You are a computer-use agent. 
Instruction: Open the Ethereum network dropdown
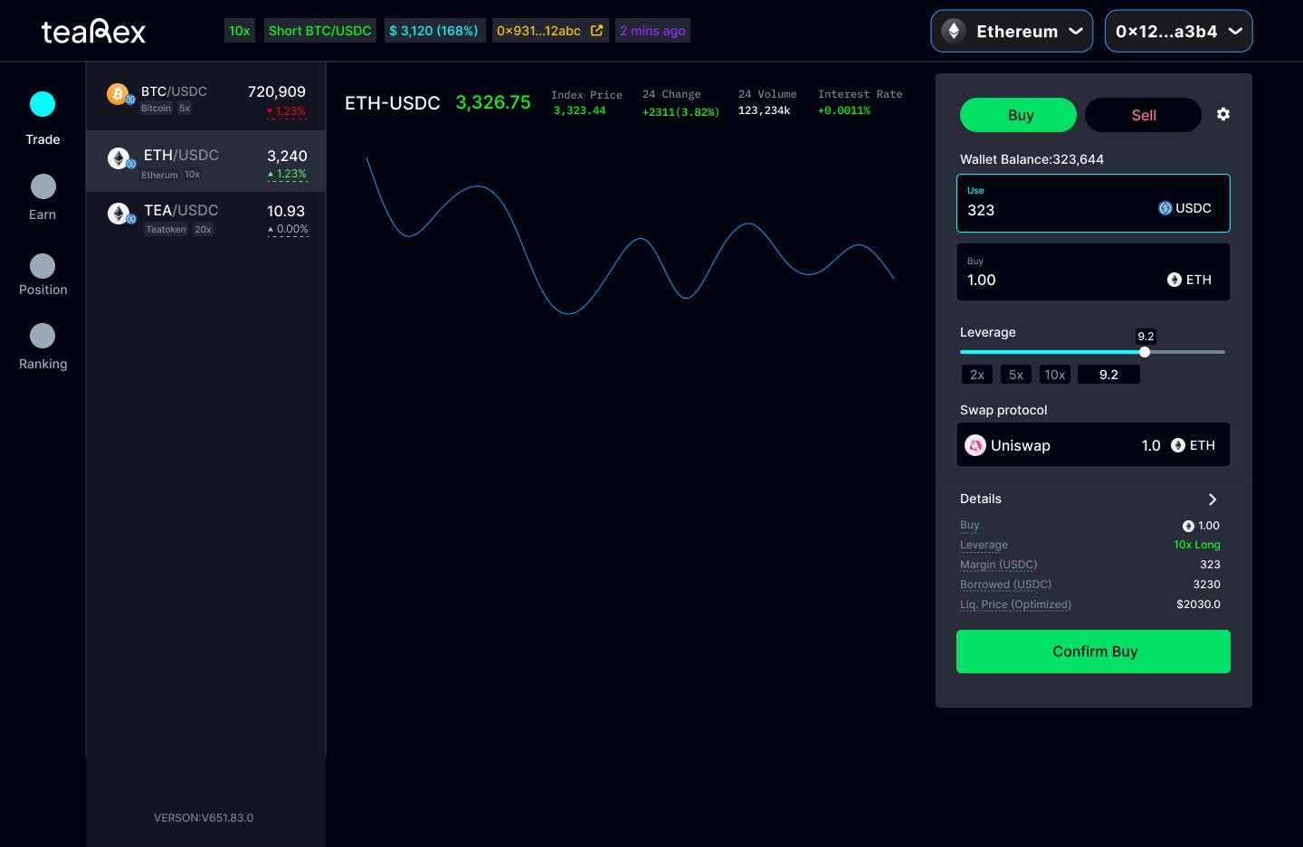point(1012,31)
